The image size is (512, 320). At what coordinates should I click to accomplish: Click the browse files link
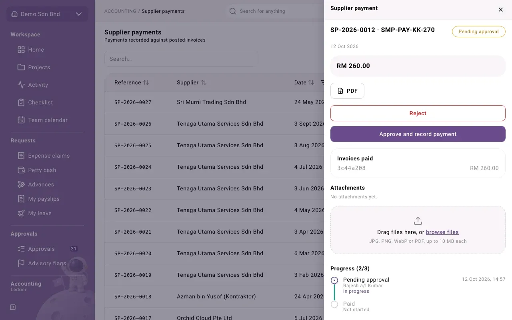click(442, 232)
